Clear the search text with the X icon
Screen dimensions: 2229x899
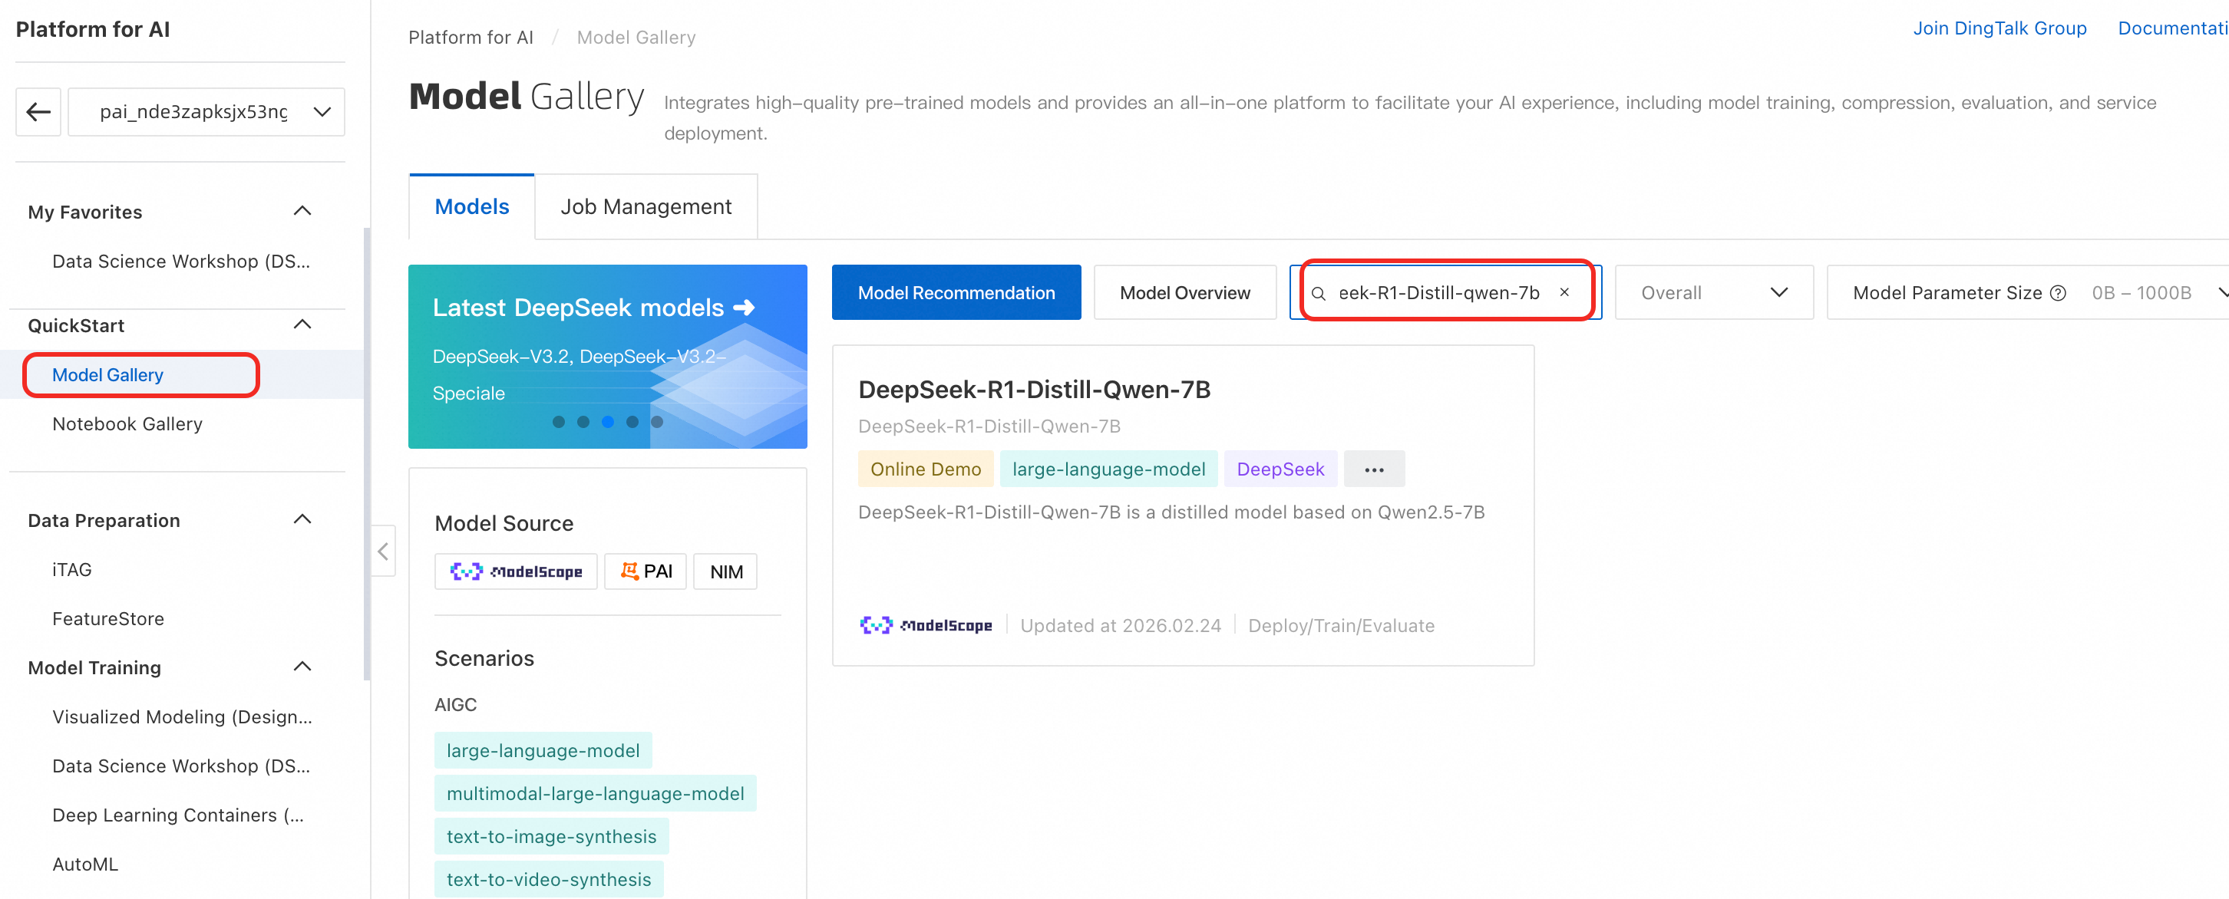[x=1564, y=292]
